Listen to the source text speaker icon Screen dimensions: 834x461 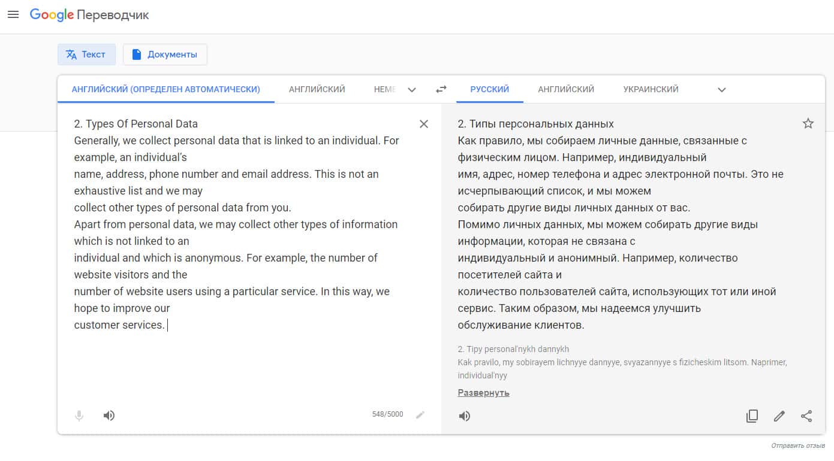pos(109,415)
